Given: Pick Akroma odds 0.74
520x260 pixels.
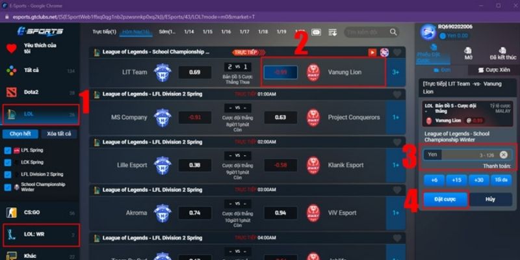Looking at the screenshot, I should (x=194, y=213).
